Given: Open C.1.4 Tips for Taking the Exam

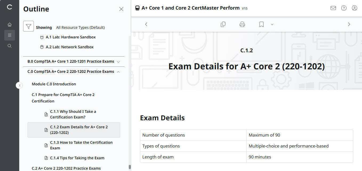Looking at the screenshot, I should coord(77,158).
